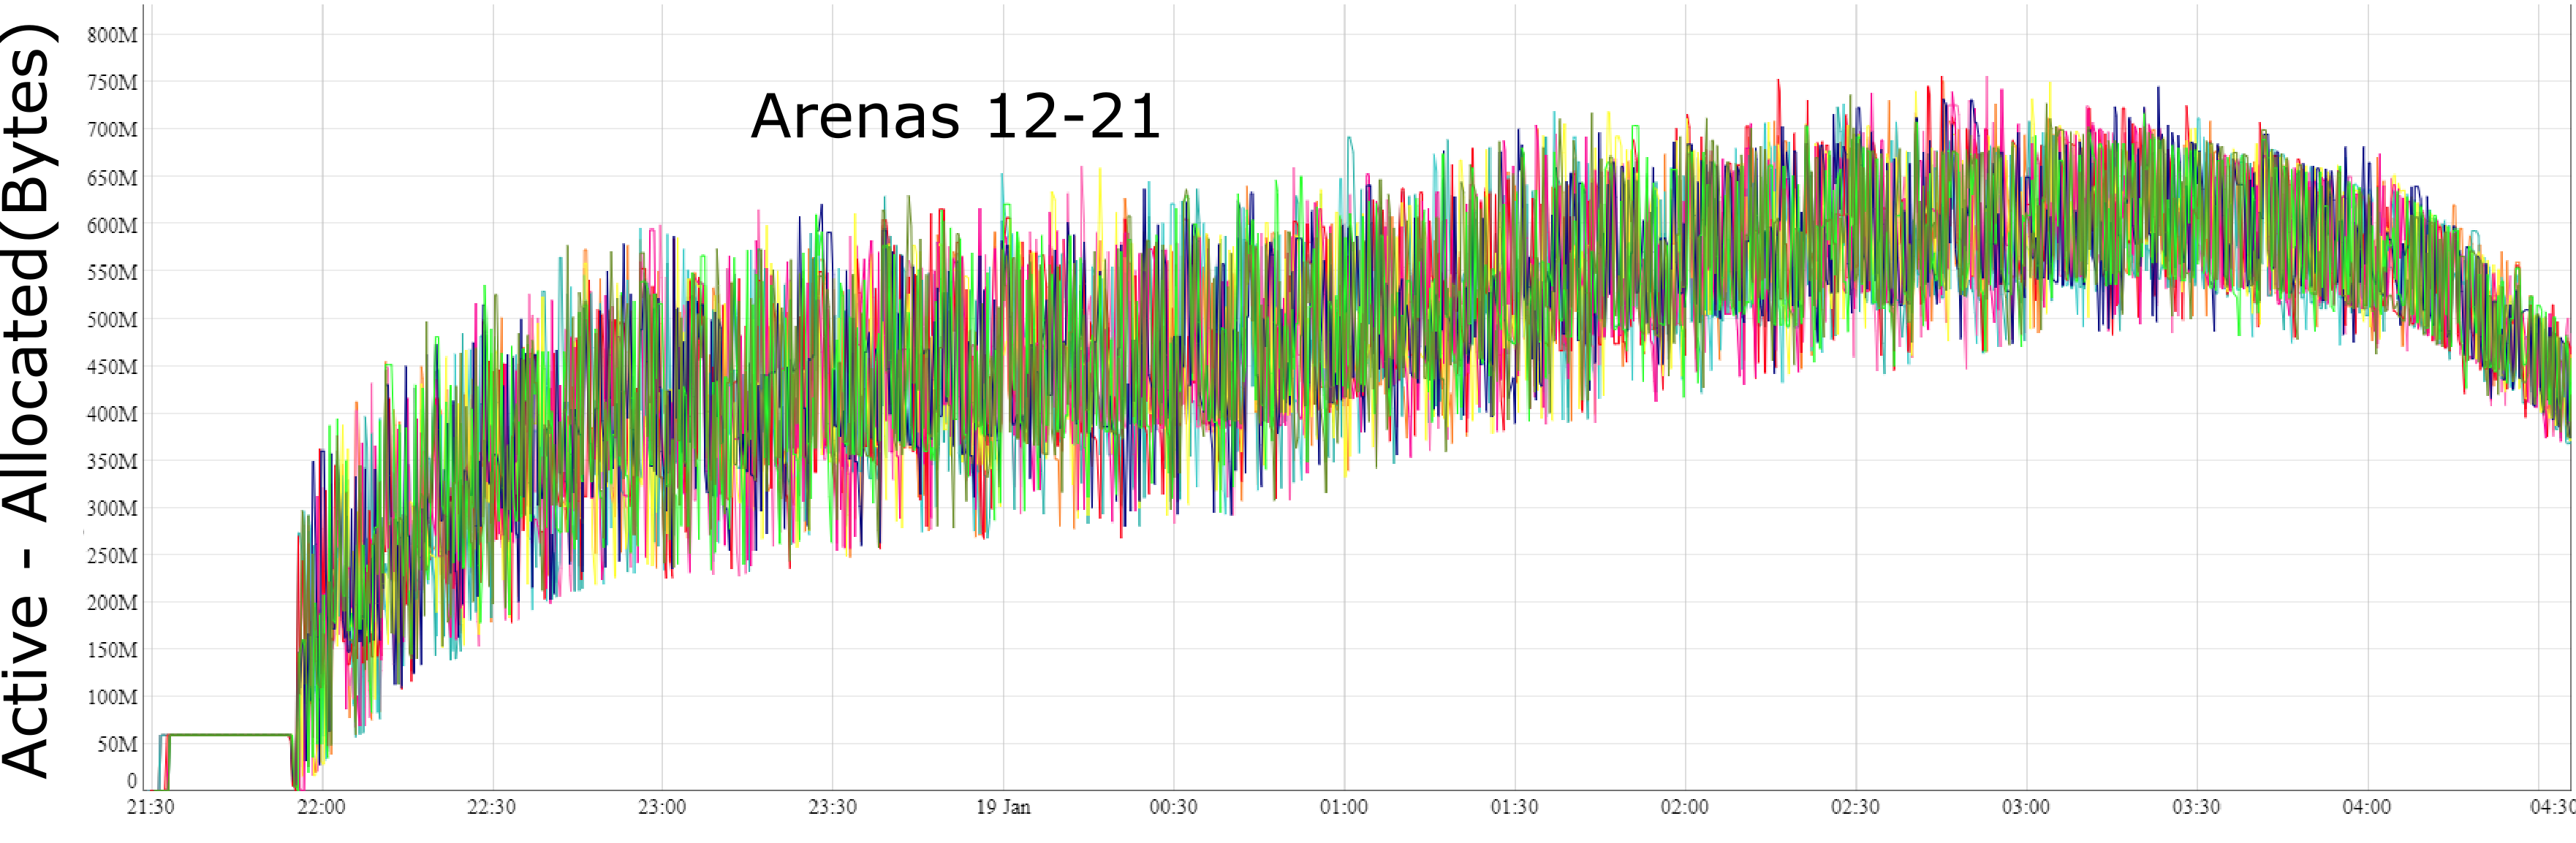Select the 02:30 time marker
This screenshot has width=2576, height=843.
point(1855,807)
